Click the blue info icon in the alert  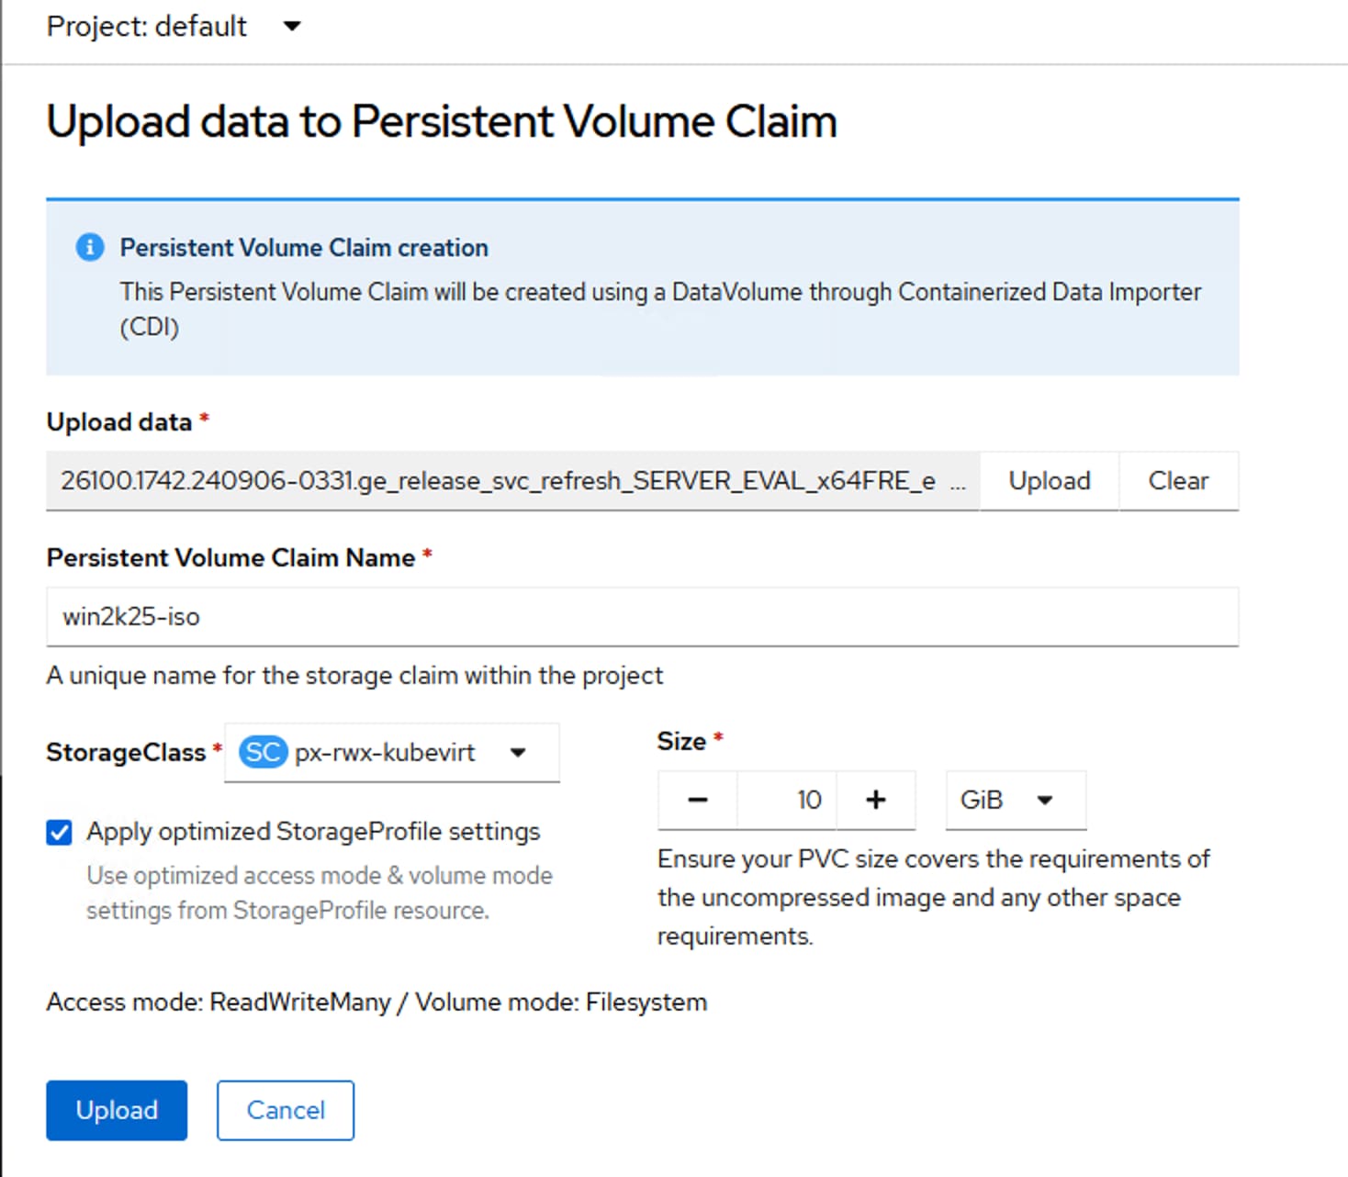90,247
